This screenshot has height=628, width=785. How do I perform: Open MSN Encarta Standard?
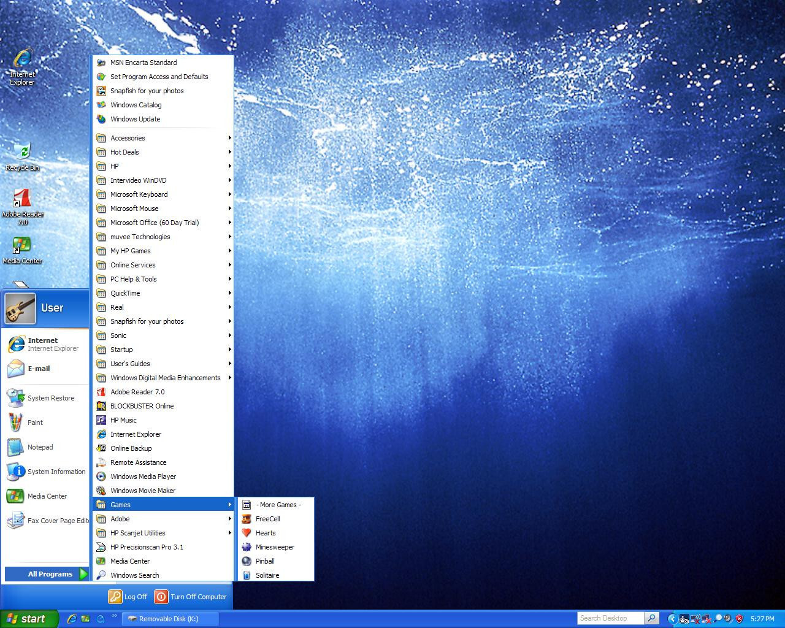pos(163,63)
